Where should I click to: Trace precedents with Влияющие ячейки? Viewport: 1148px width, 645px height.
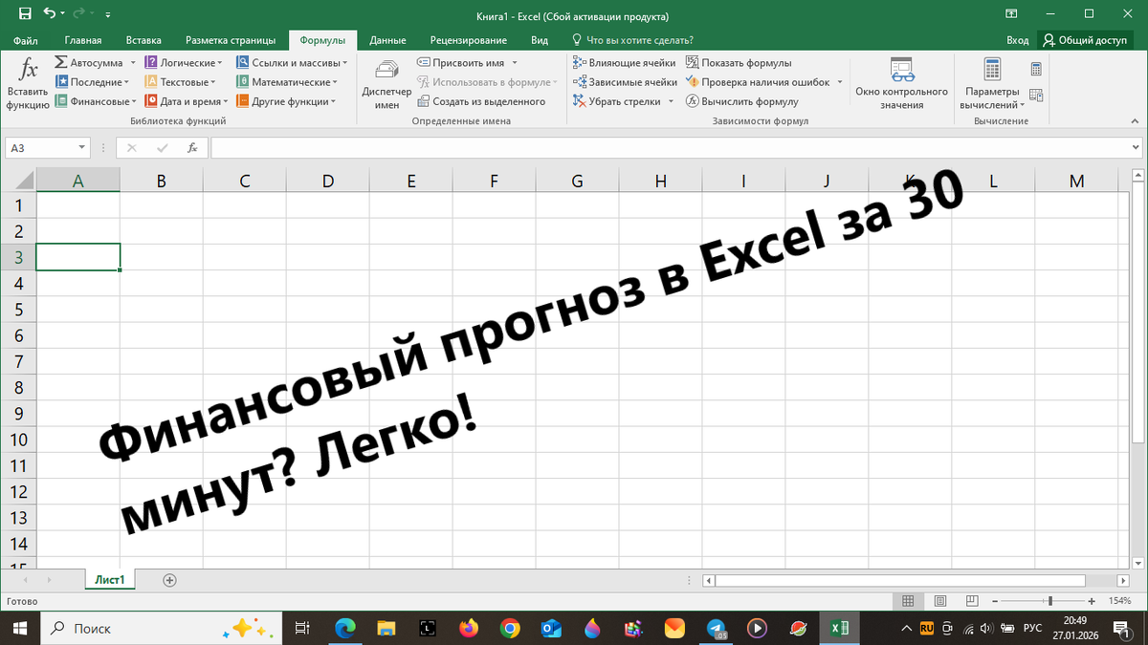(625, 62)
